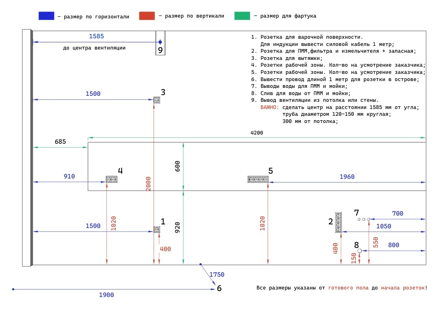Click the red ВАЖНО warning text
This screenshot has width=448, height=317.
pyautogui.click(x=269, y=107)
